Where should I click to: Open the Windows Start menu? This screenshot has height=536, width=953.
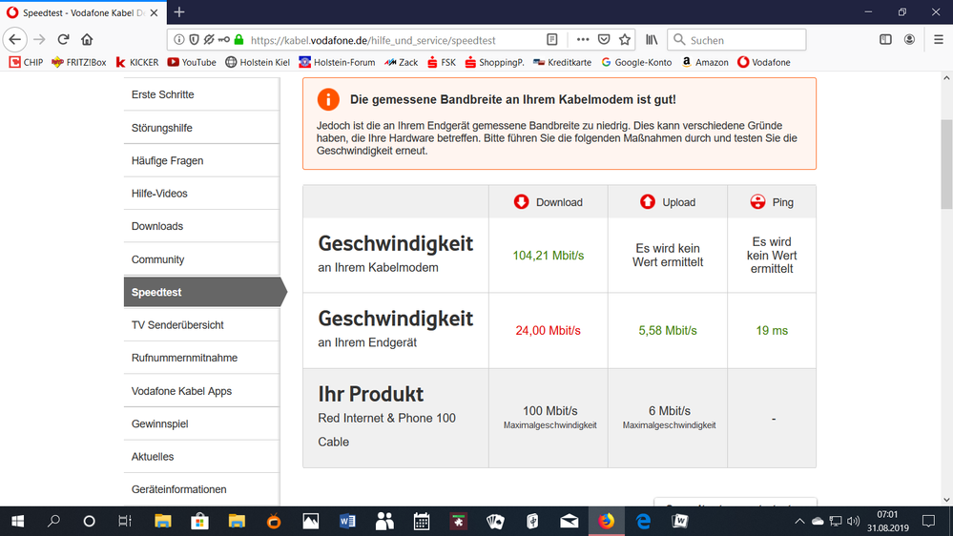coord(17,522)
